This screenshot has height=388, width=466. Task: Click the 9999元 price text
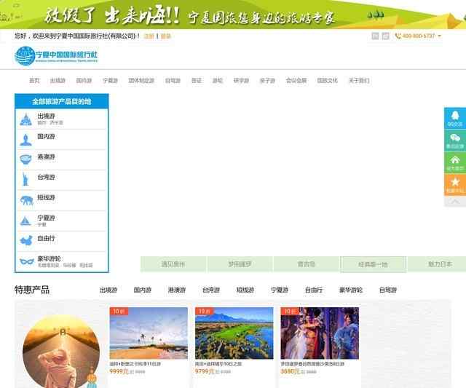click(x=119, y=371)
